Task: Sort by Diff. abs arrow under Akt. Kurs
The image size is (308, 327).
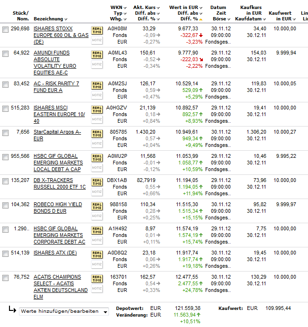Action: (158, 14)
